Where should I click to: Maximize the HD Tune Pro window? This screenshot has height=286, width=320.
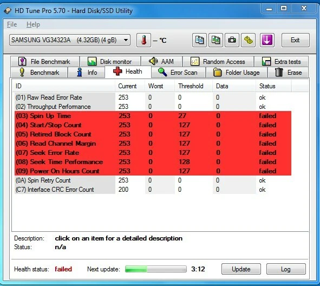tap(284, 8)
